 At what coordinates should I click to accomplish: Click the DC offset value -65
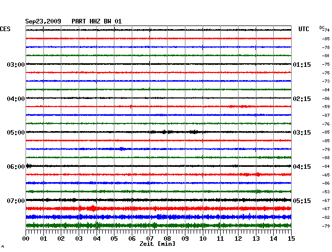325,175
